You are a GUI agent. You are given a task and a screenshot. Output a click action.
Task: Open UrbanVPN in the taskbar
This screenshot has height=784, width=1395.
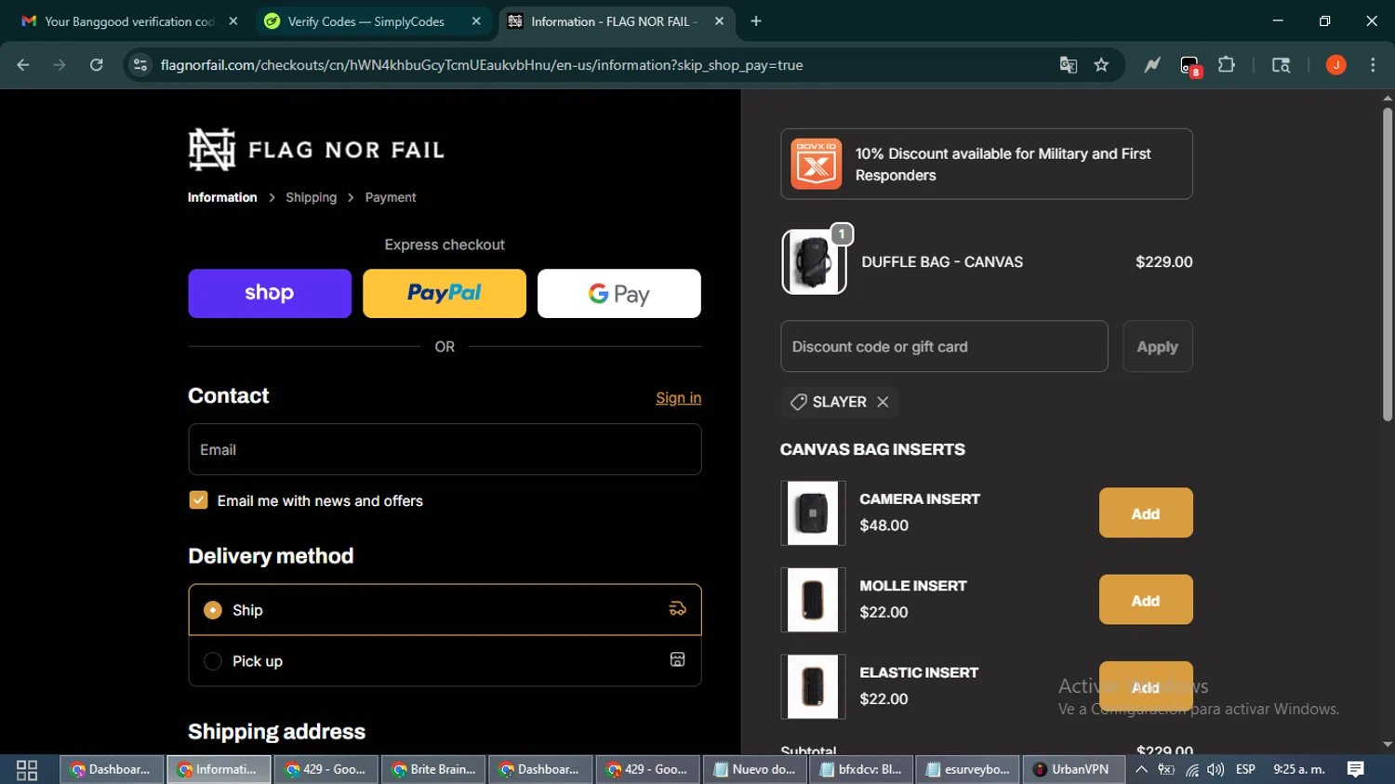[1072, 770]
